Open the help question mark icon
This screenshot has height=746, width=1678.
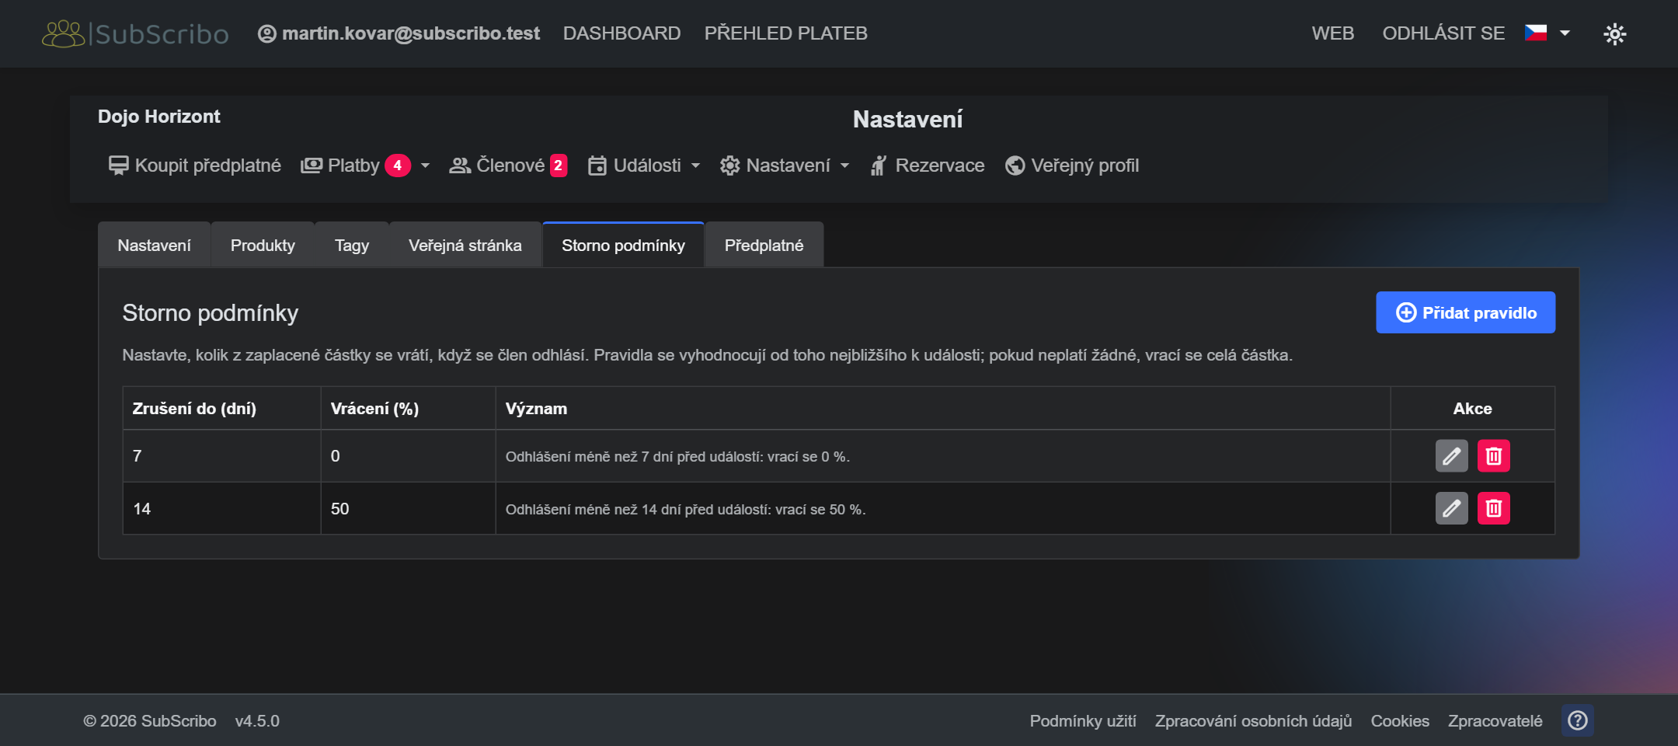click(x=1577, y=720)
